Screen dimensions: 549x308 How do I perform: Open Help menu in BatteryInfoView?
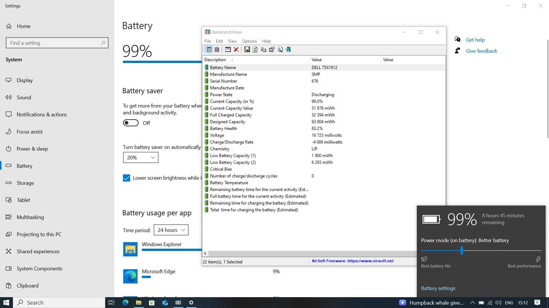[x=266, y=41]
